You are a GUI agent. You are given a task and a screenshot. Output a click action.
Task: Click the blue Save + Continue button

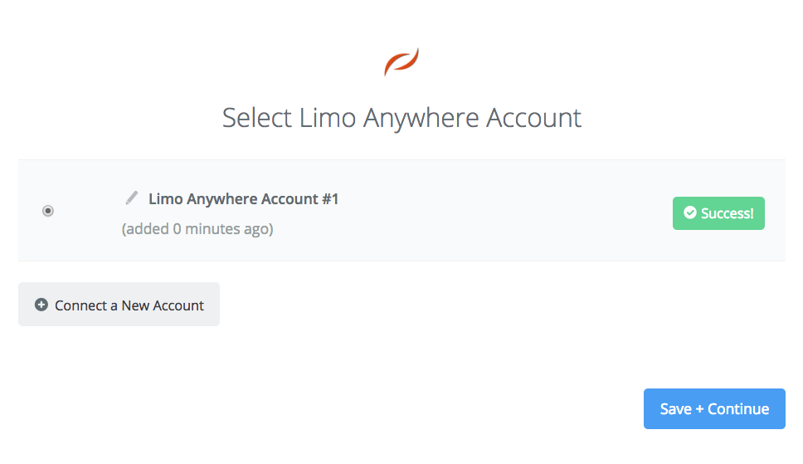tap(714, 408)
